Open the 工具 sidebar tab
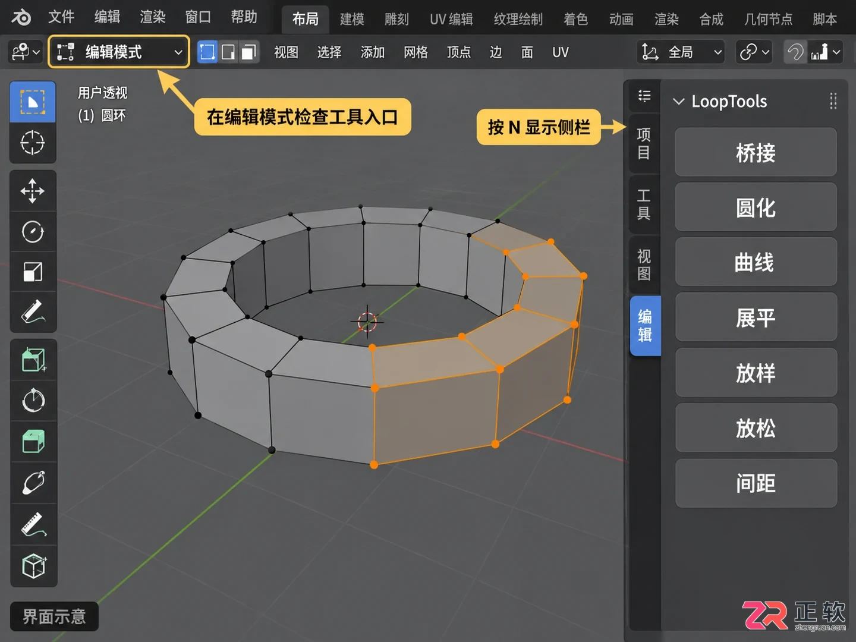 tap(644, 204)
